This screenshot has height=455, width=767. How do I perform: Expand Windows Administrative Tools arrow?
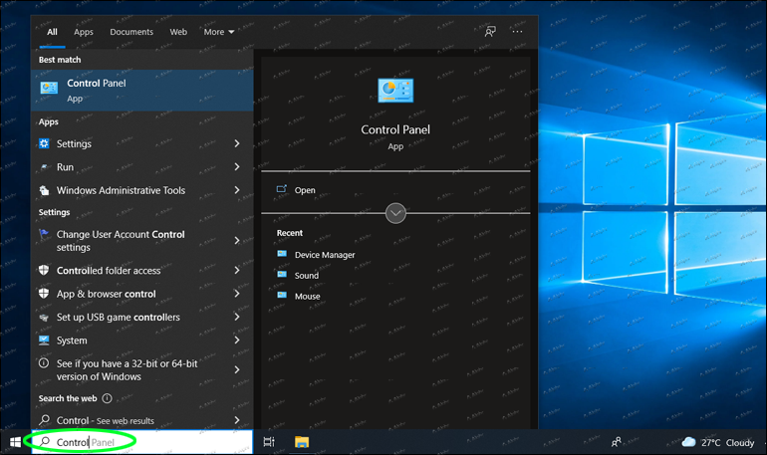(237, 190)
